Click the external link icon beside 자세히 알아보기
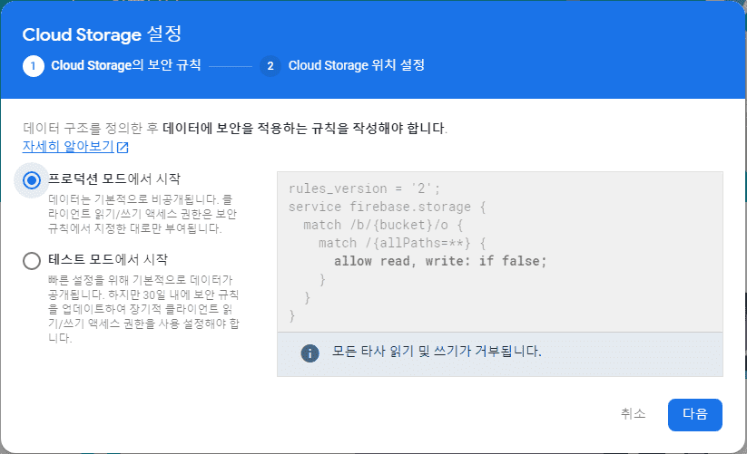The image size is (747, 454). click(123, 148)
